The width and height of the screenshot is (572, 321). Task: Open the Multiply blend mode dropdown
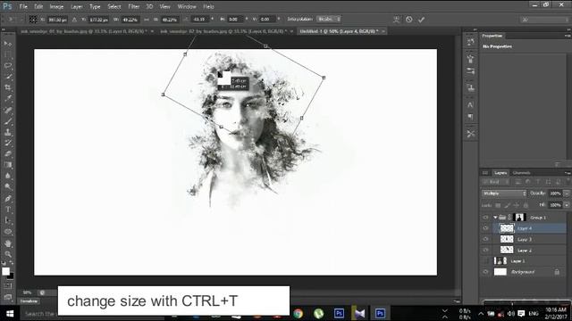pos(504,193)
